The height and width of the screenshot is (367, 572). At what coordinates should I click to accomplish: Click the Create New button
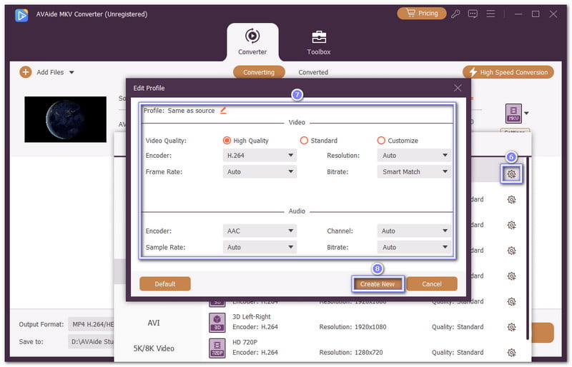(378, 283)
